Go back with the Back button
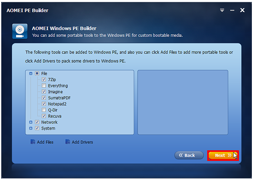The height and width of the screenshot is (182, 255). point(189,155)
